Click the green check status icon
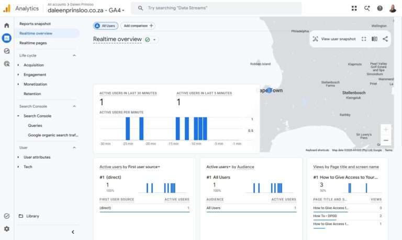The image size is (402, 240). click(148, 40)
